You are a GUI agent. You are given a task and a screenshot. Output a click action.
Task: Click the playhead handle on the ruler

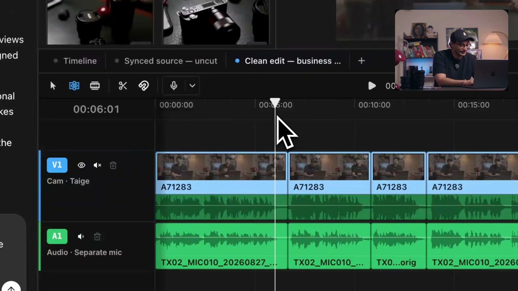click(x=275, y=103)
